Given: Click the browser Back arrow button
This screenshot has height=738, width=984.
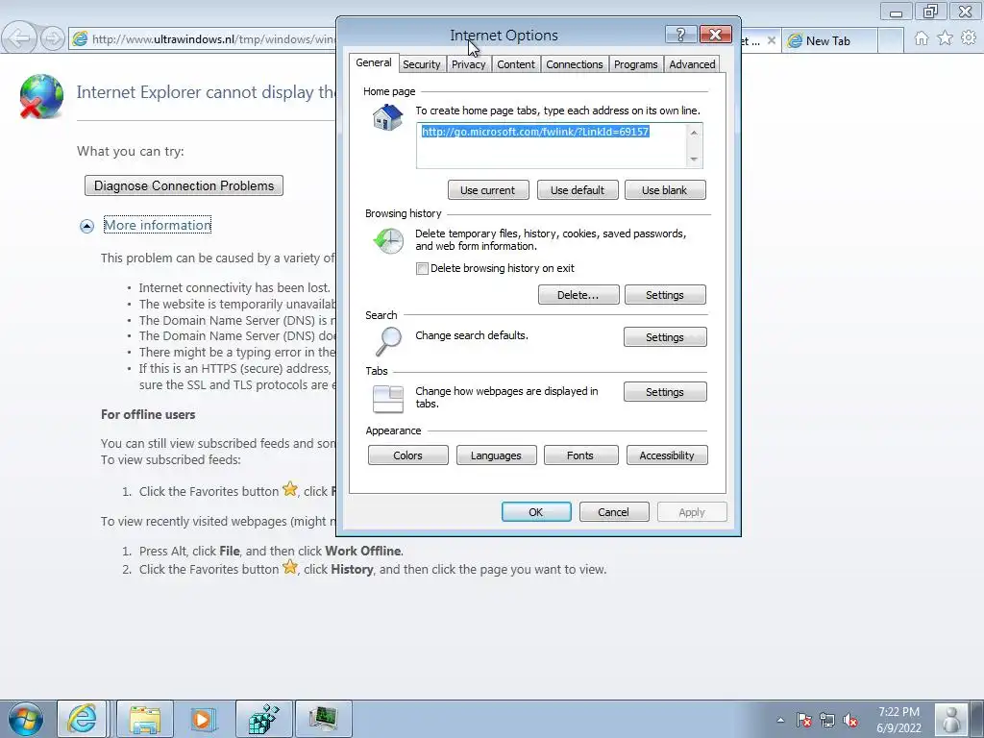Looking at the screenshot, I should pos(19,38).
